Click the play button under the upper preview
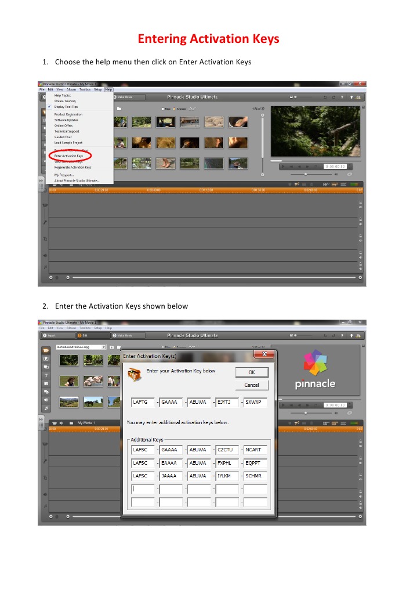417x590 pixels. [x=284, y=166]
